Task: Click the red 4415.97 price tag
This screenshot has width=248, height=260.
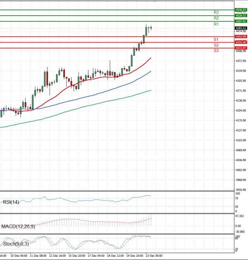Action: click(x=241, y=48)
